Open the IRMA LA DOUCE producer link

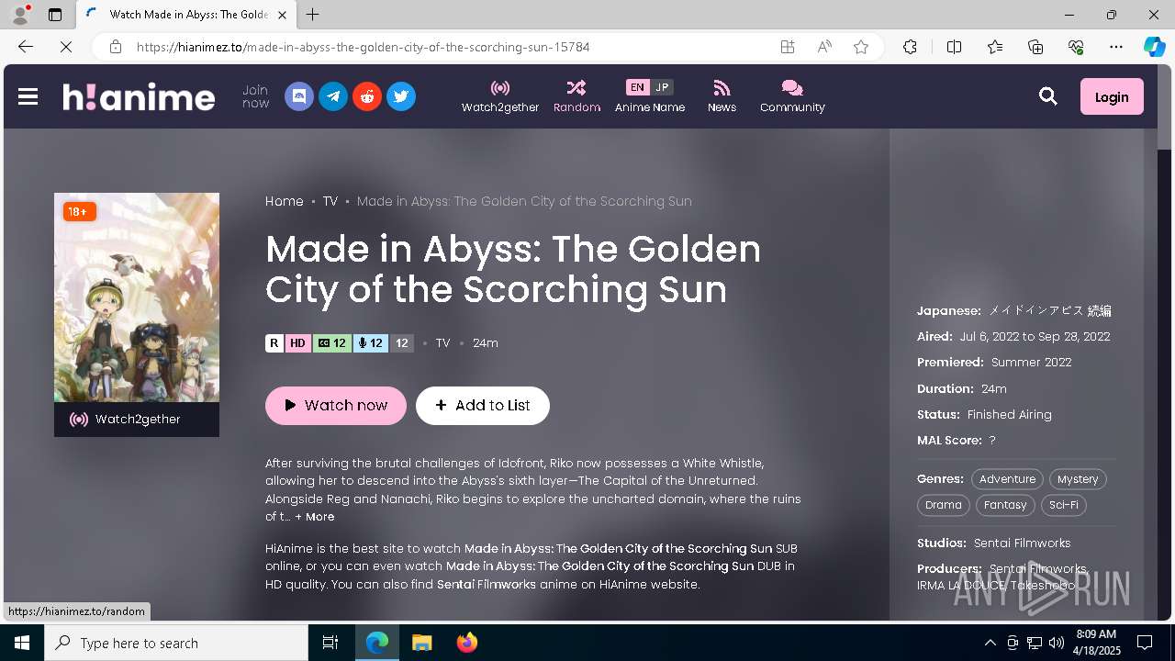click(961, 586)
